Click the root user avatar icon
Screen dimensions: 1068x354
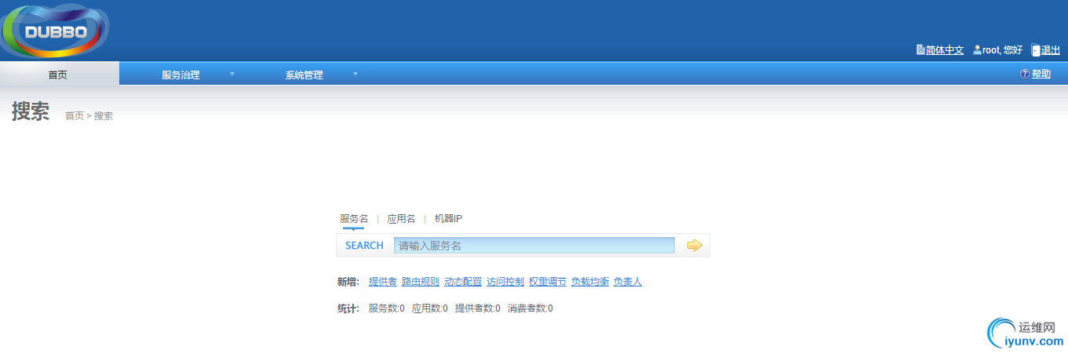click(x=977, y=49)
